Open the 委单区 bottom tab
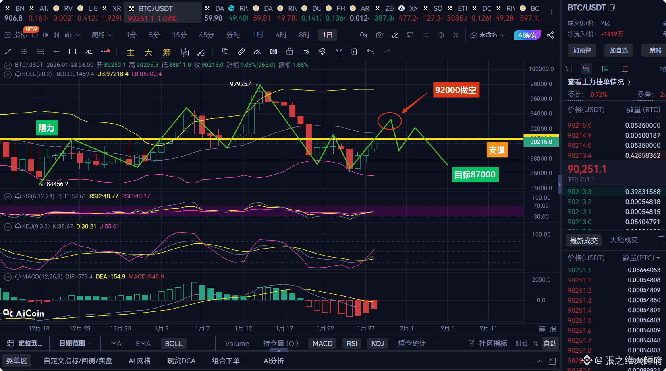 click(17, 361)
